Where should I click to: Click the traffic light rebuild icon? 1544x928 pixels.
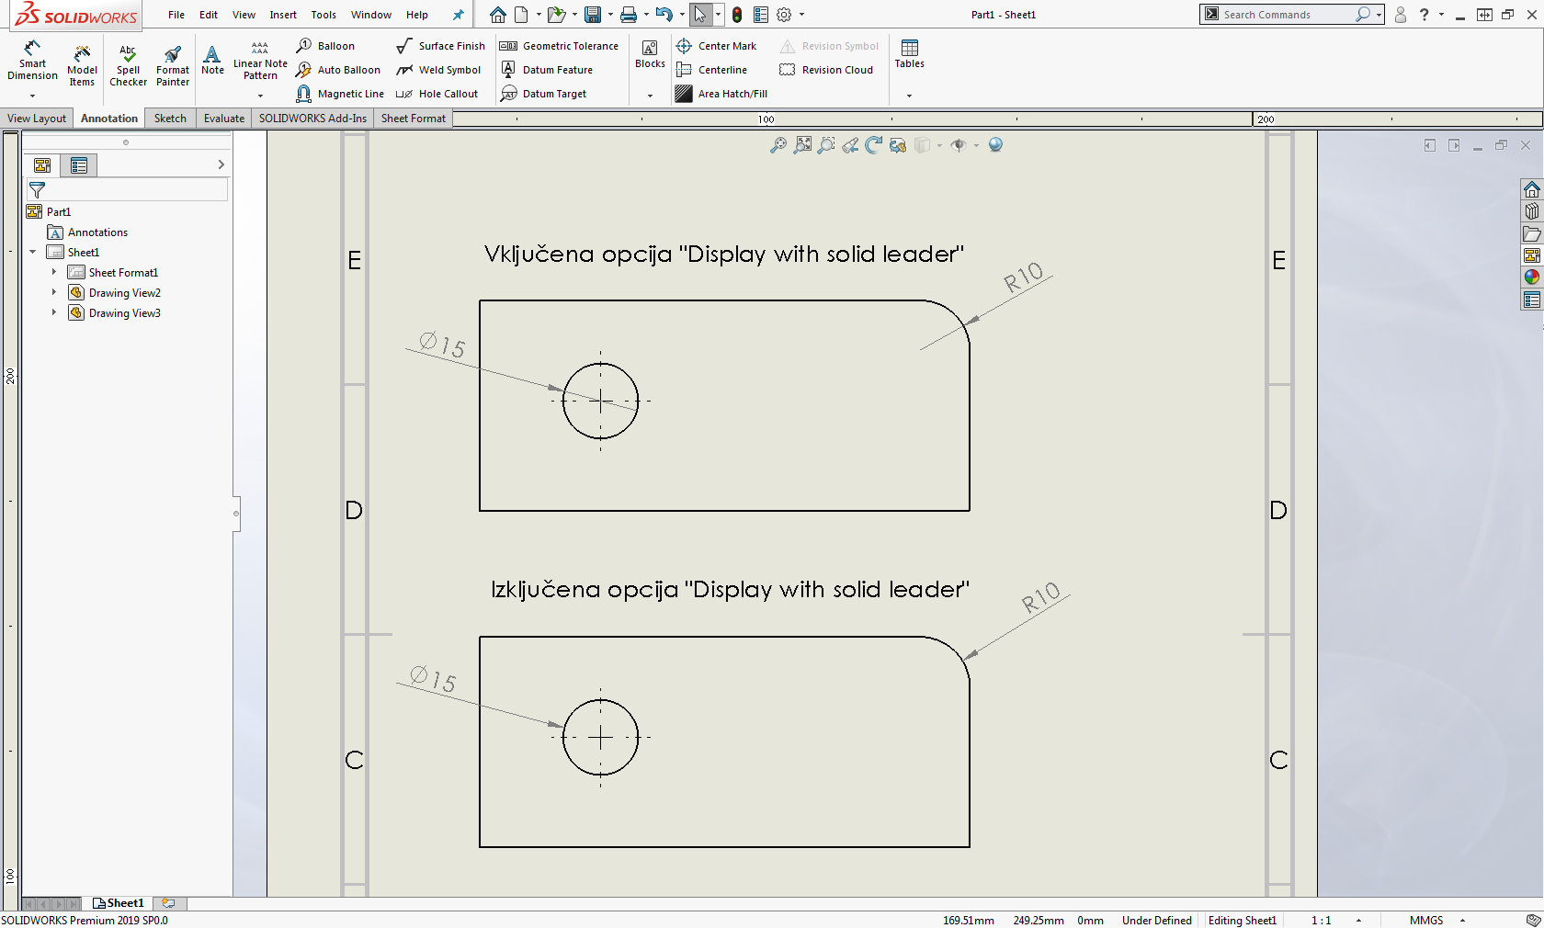737,15
